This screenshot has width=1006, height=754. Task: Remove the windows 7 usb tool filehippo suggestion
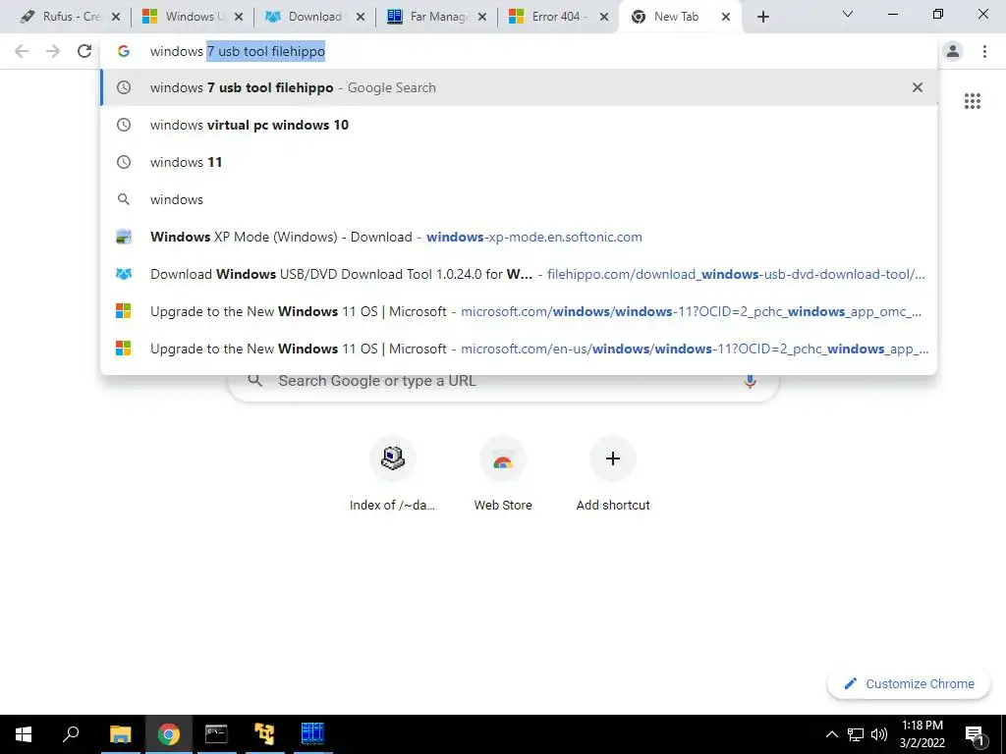coord(918,87)
